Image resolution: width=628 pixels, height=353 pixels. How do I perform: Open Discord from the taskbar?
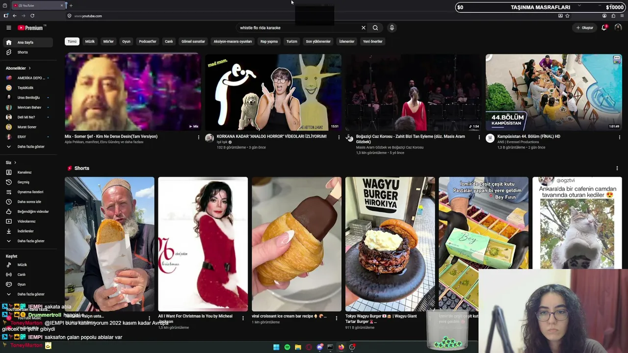click(x=319, y=347)
